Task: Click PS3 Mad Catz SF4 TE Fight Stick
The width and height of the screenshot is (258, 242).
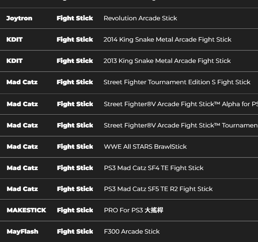Action: (154, 168)
